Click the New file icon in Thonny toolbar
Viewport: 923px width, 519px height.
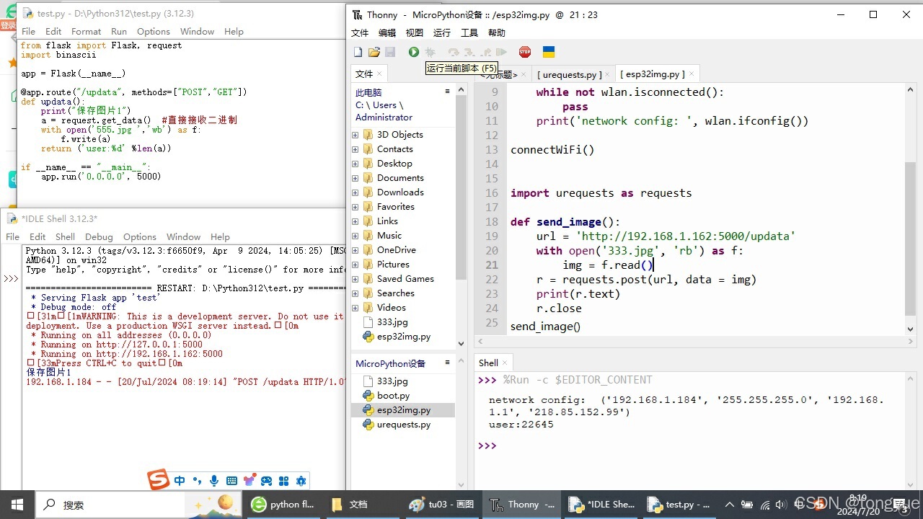tap(358, 52)
